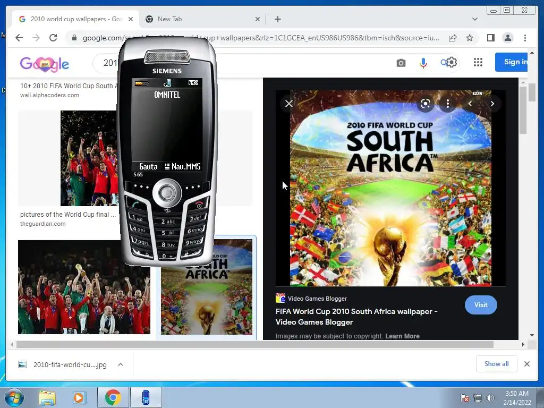Open the Action Center flag icon

tap(464, 398)
